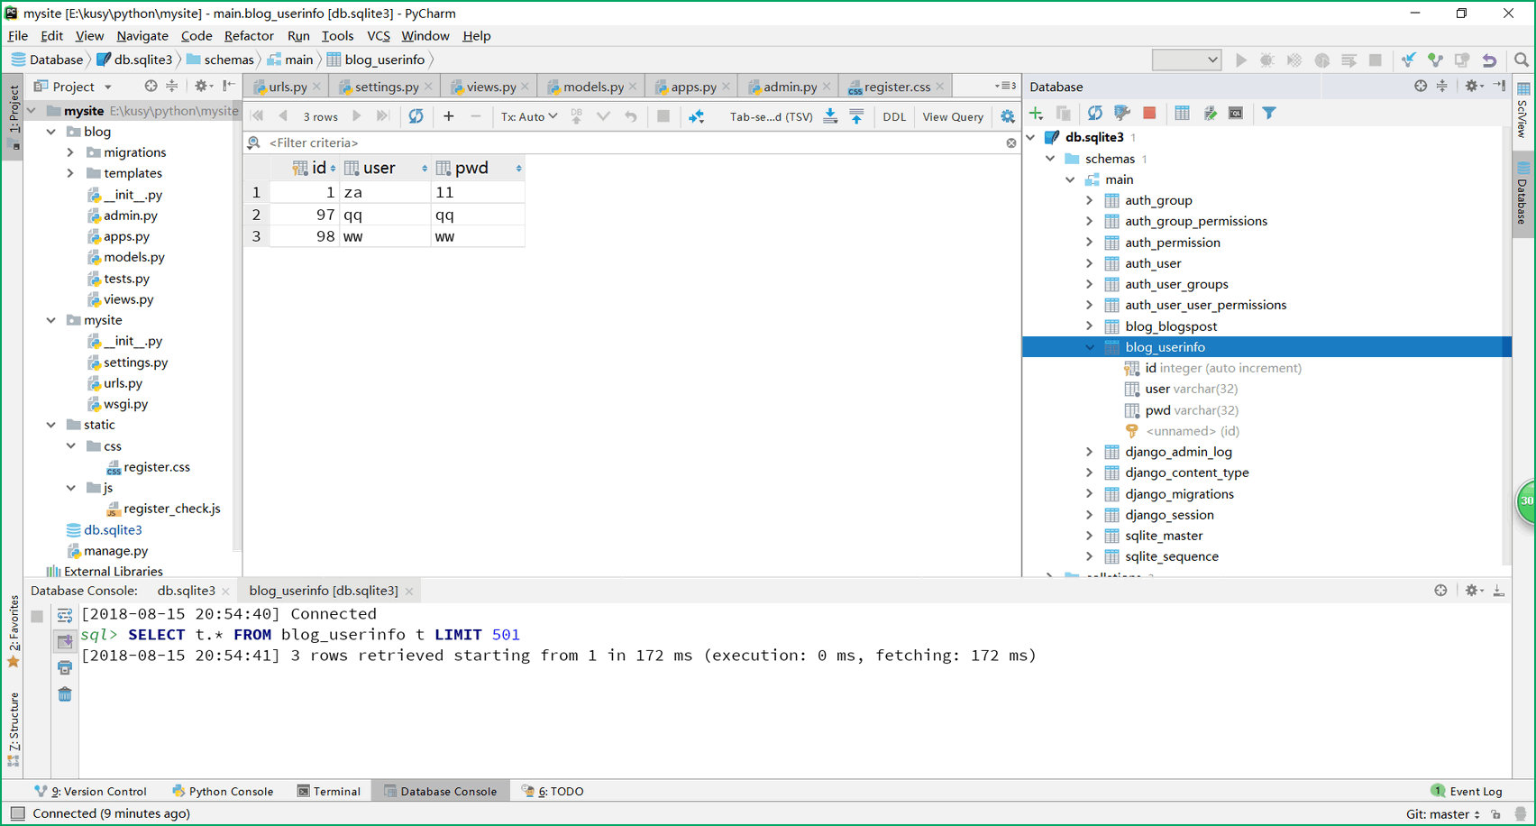
Task: Expand django_session table node
Action: (x=1089, y=515)
